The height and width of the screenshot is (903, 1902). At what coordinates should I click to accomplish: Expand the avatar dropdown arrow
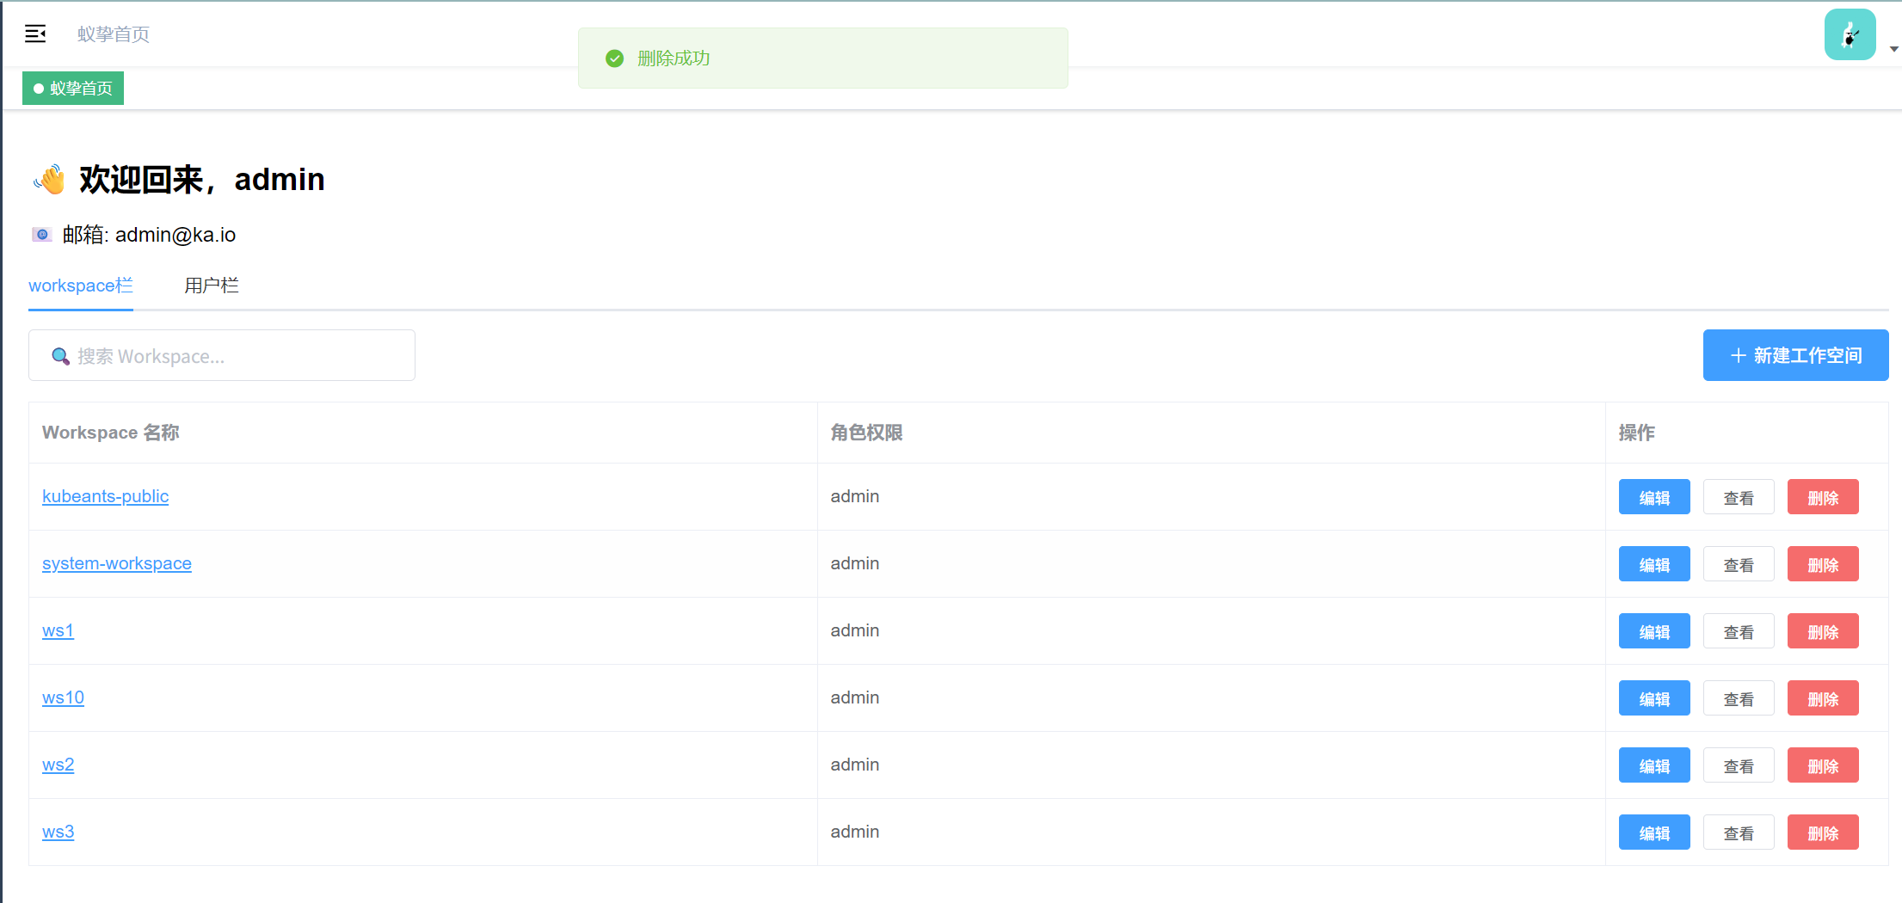(x=1893, y=49)
